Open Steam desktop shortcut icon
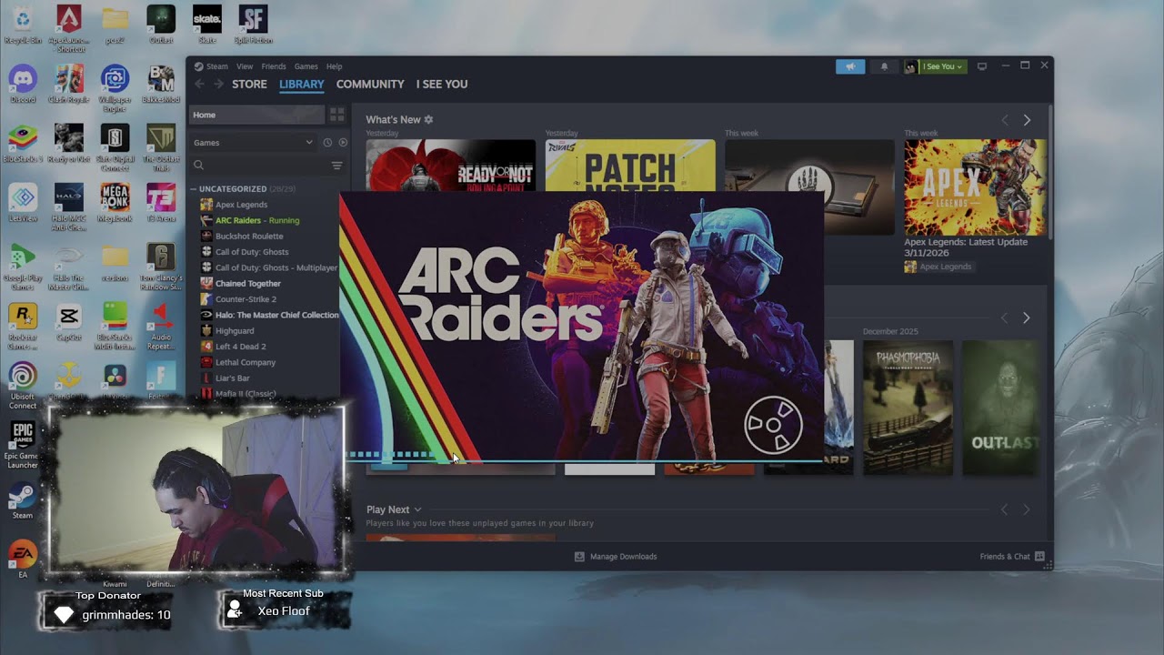1164x655 pixels. coord(23,500)
